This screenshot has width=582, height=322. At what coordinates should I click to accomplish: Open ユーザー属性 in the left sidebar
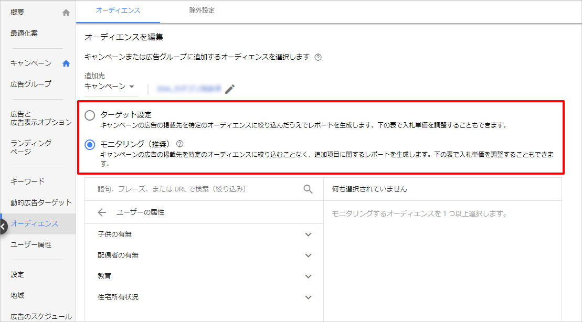pyautogui.click(x=31, y=245)
